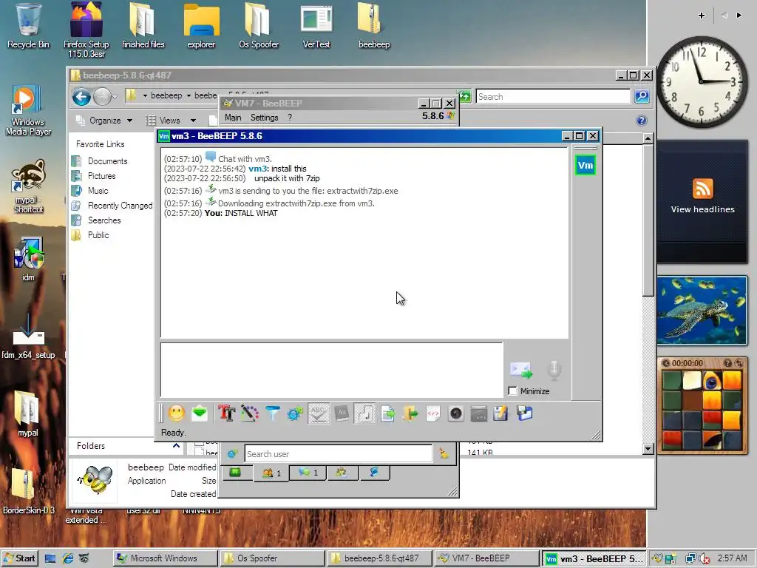Open the Main menu in VM7 BeeBEEP
Screen dimensions: 757x568
pyautogui.click(x=233, y=118)
